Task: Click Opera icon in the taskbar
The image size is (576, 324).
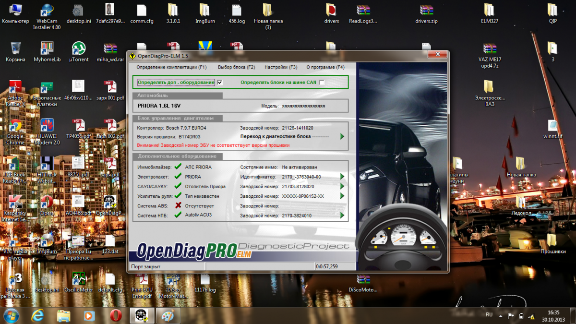Action: 115,315
